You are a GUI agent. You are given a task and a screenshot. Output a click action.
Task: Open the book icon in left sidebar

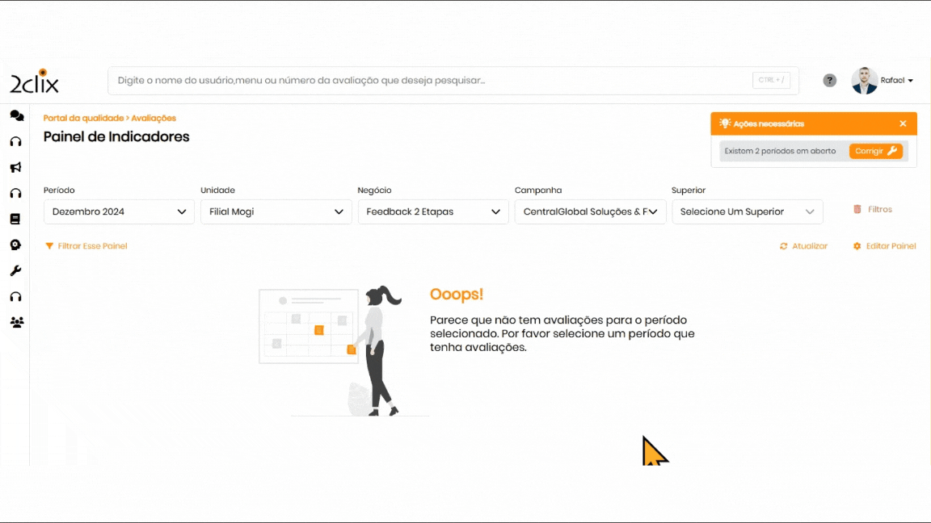click(15, 219)
